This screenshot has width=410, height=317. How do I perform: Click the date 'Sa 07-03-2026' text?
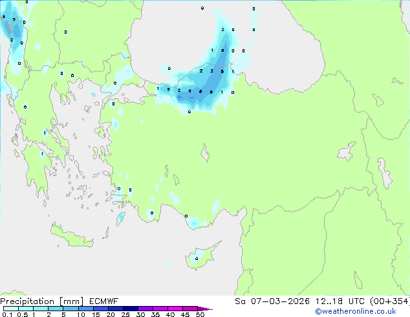[272, 301]
